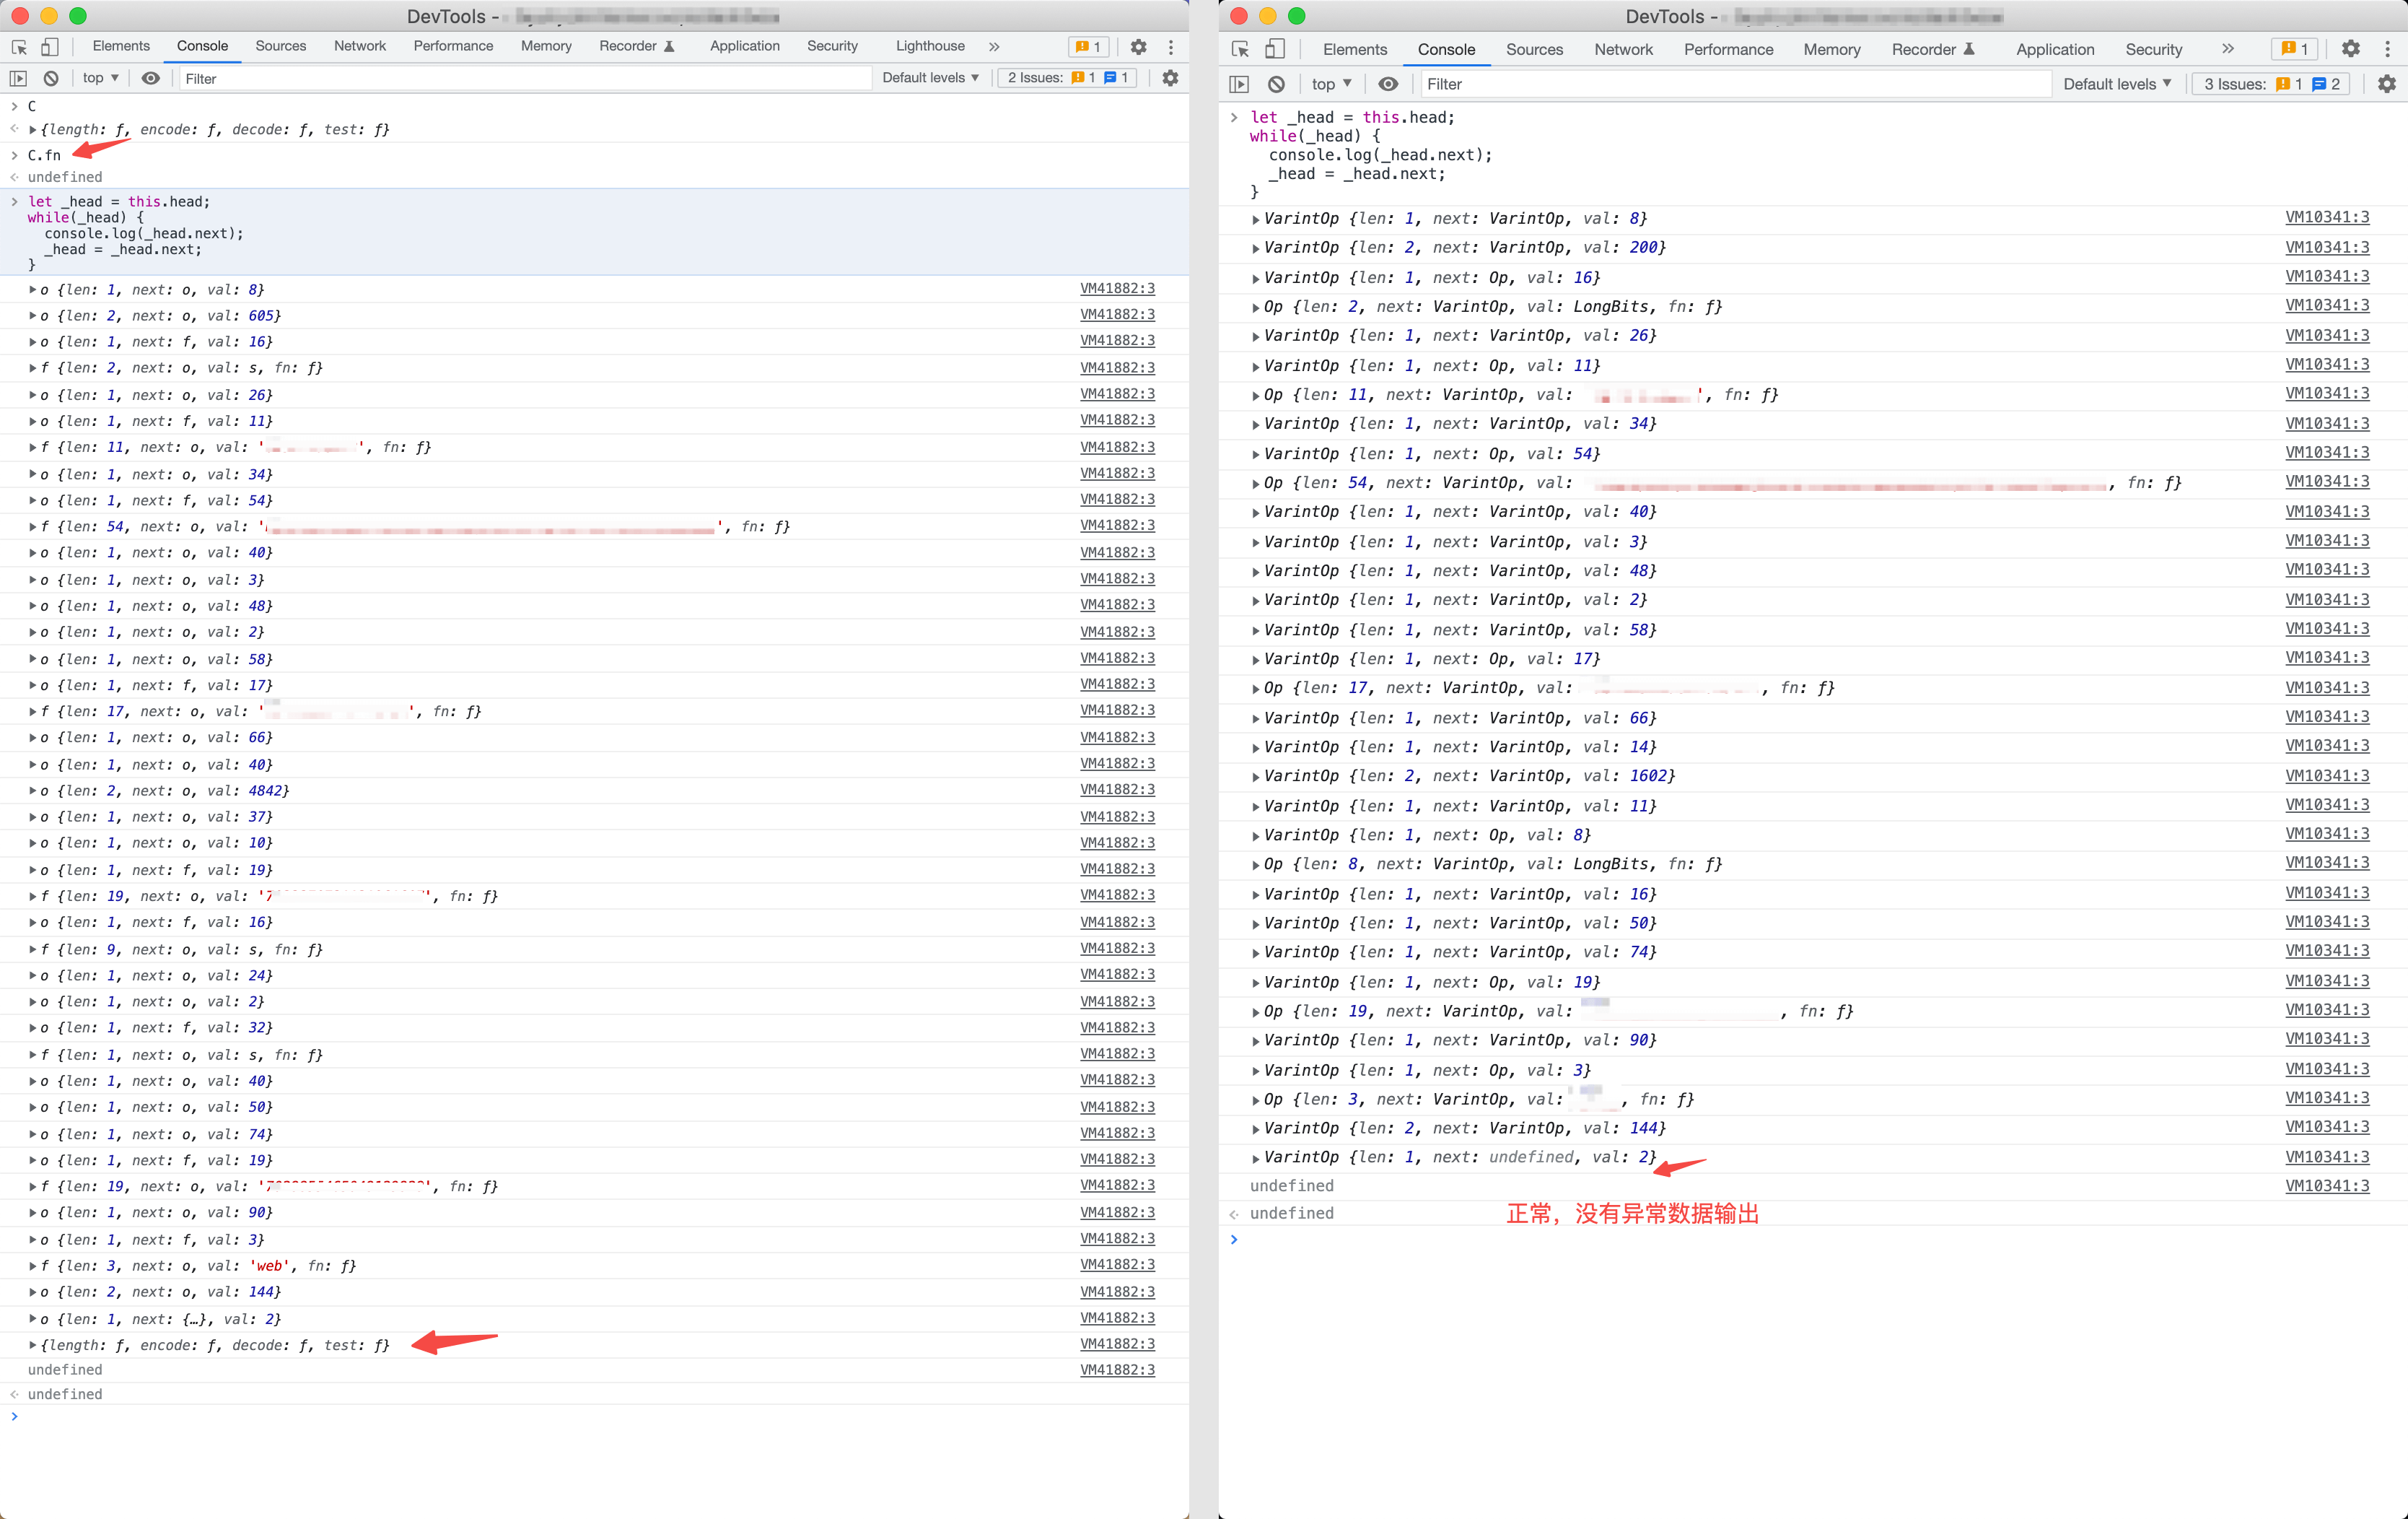Show console sidebar in right DevTools
Viewport: 2408px width, 1519px height.
[x=1239, y=84]
